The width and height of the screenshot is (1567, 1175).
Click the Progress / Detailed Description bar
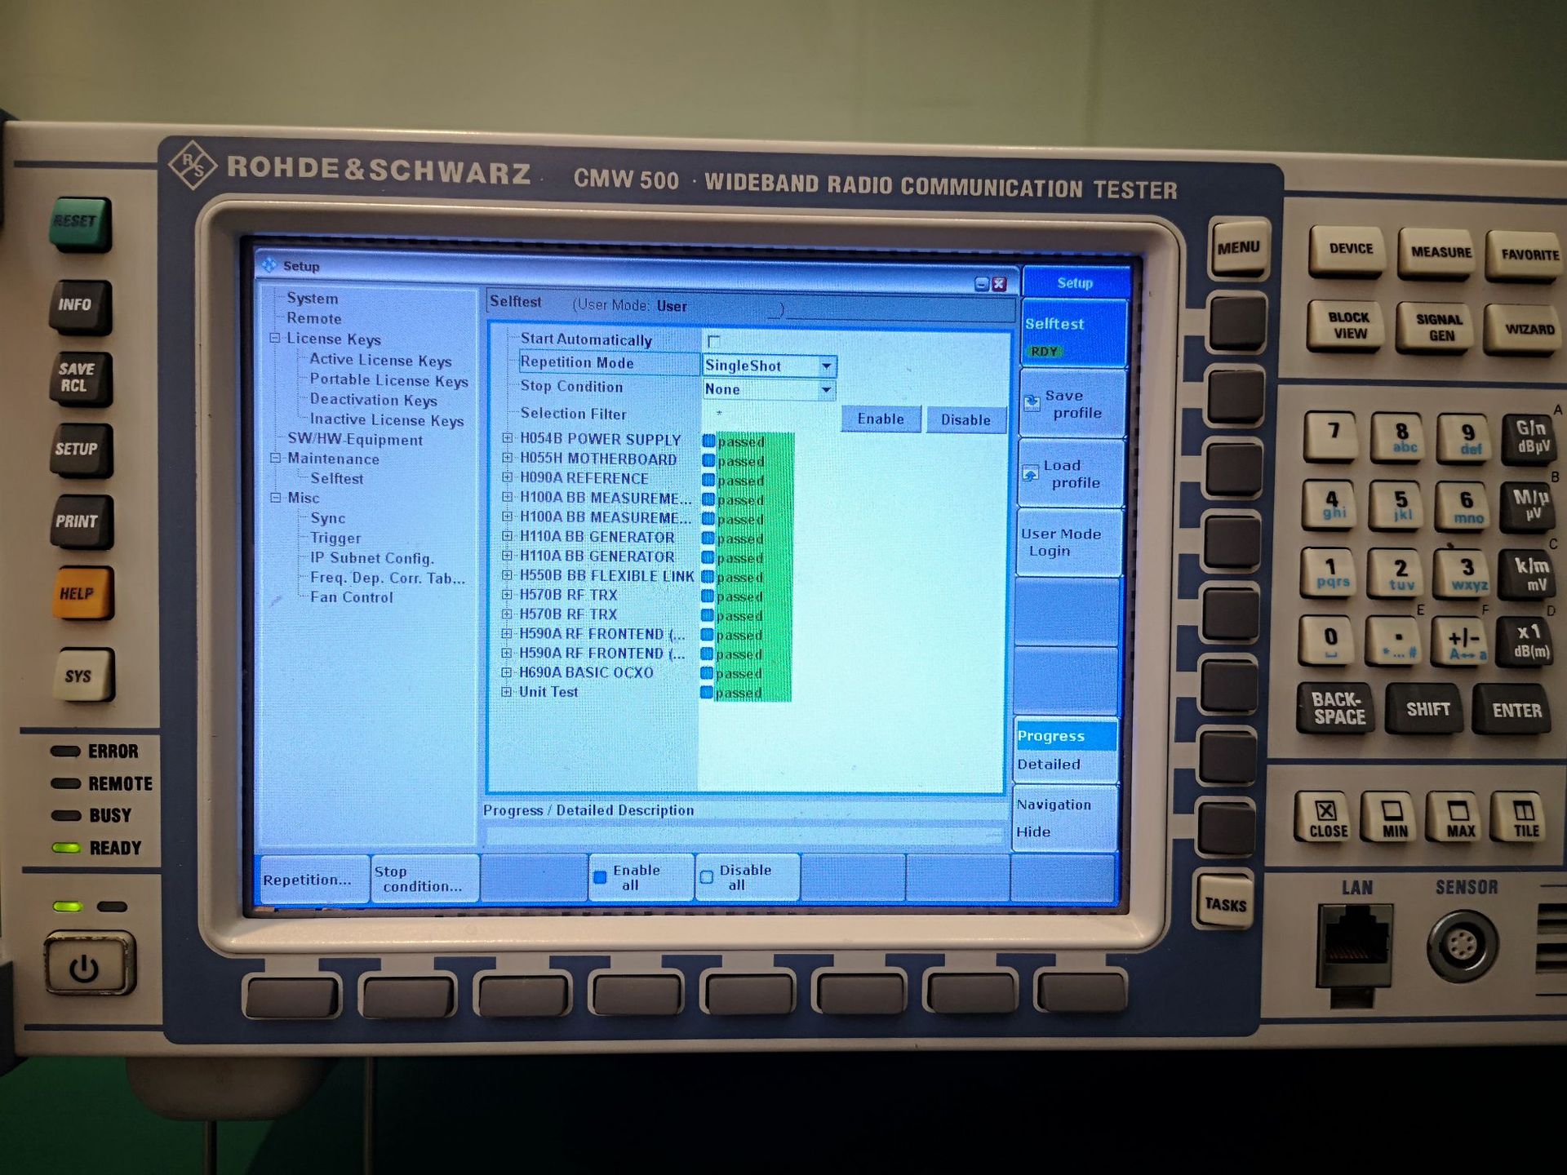(x=743, y=836)
